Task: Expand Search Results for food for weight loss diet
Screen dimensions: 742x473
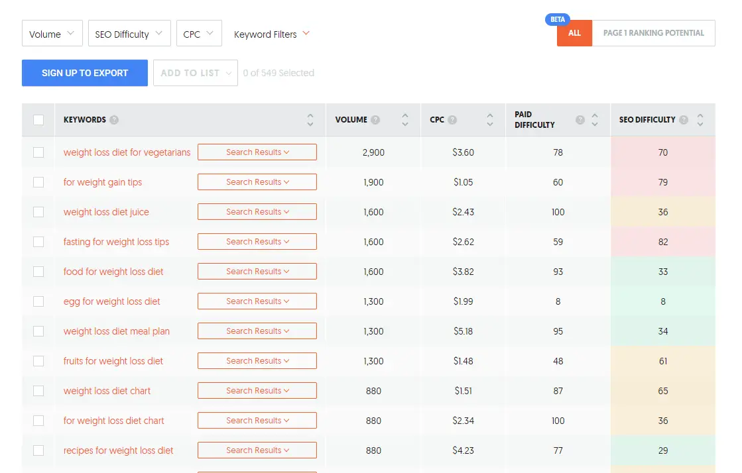Action: pos(257,272)
